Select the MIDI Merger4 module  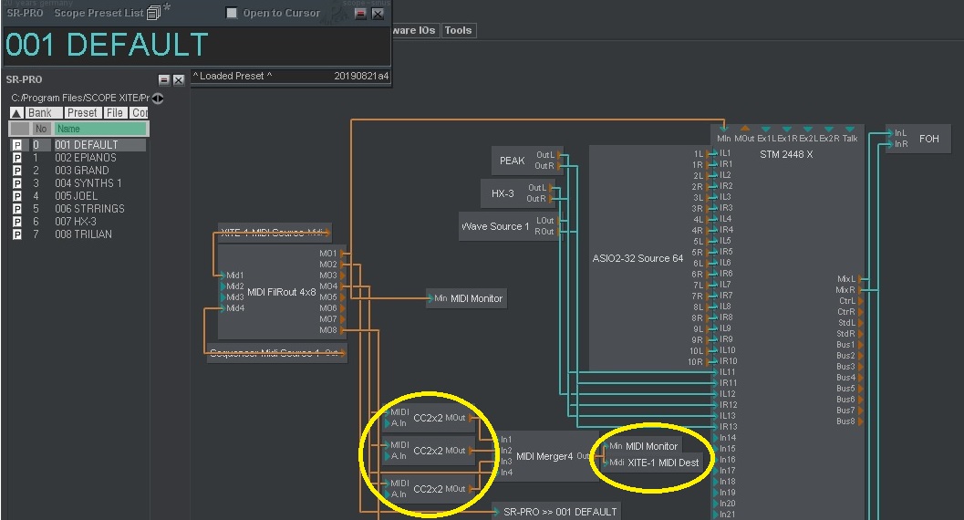coord(544,456)
